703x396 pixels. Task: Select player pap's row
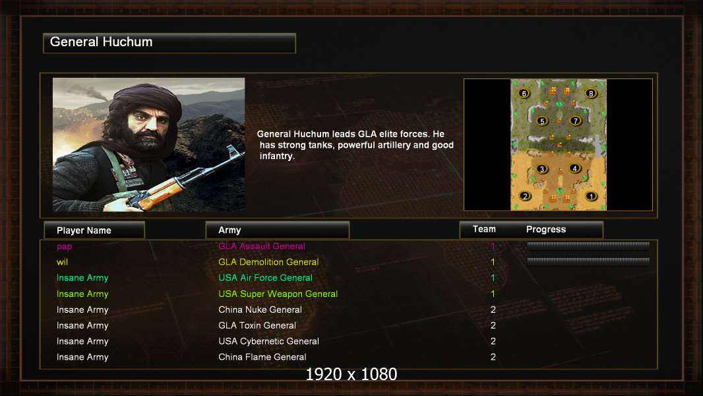click(x=349, y=246)
